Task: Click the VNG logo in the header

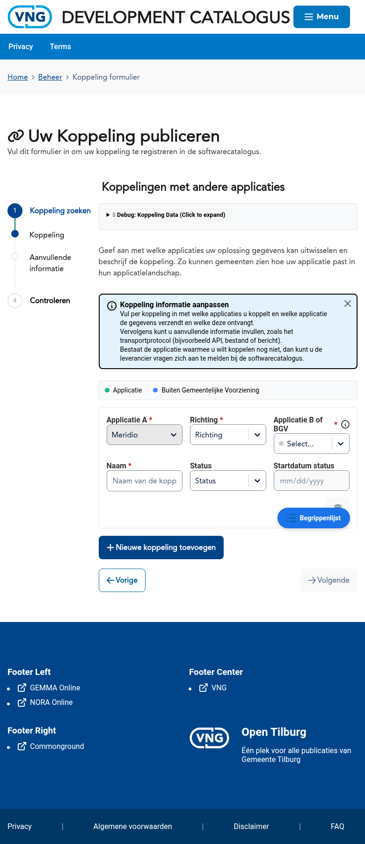Action: (29, 16)
